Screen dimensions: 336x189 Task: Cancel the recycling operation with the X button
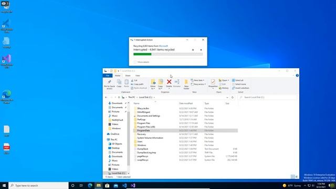(x=201, y=50)
